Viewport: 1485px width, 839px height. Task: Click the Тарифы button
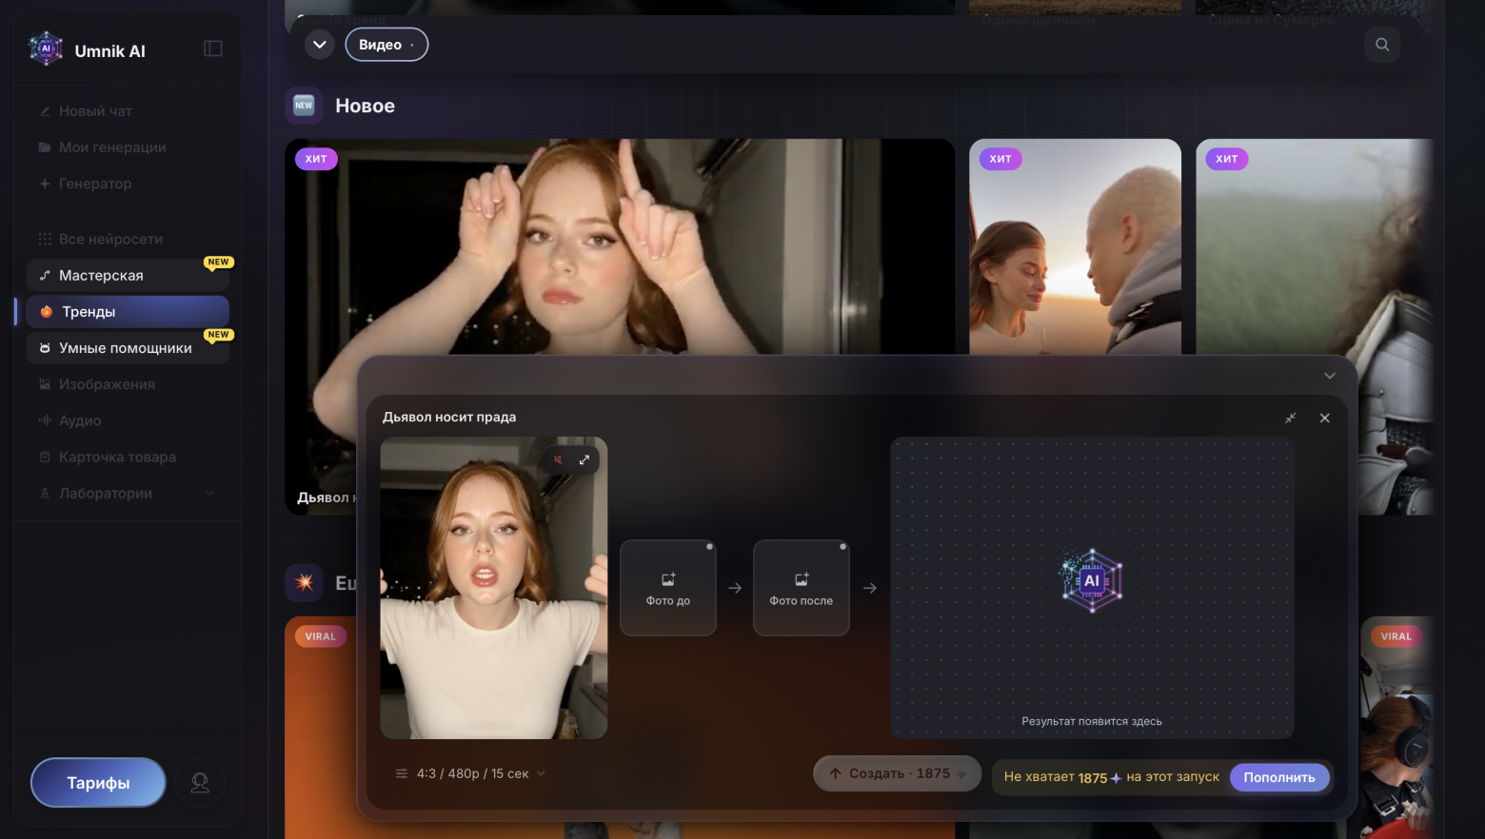tap(98, 782)
